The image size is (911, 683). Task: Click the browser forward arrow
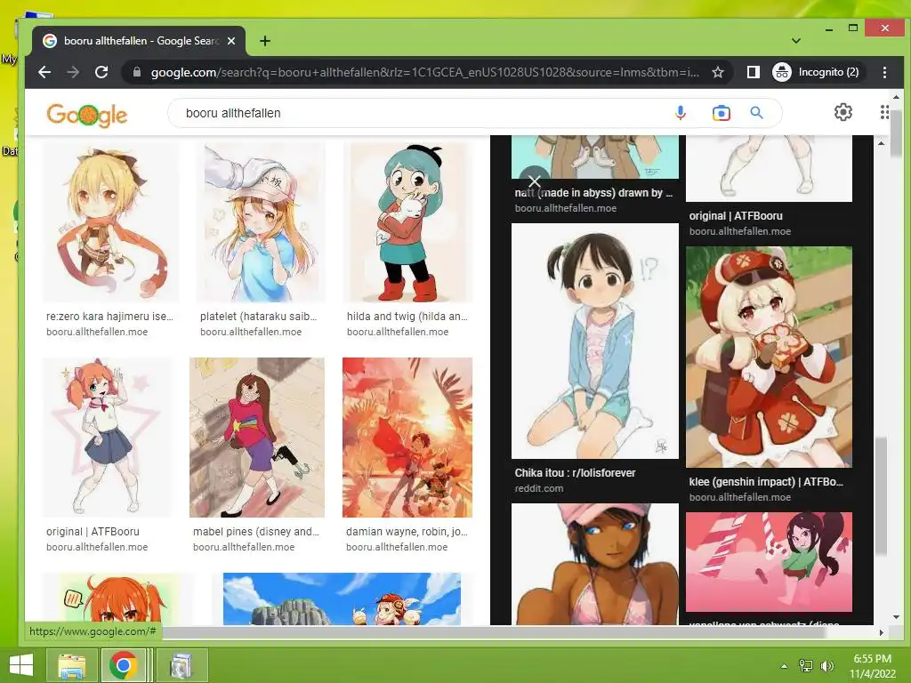click(x=73, y=72)
